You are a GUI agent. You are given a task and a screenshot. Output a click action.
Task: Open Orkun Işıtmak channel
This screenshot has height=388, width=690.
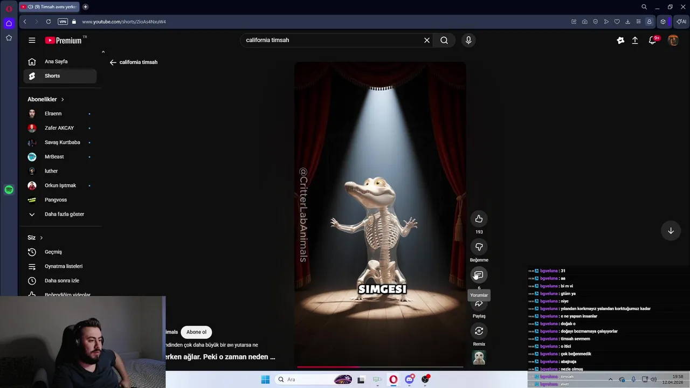(60, 185)
